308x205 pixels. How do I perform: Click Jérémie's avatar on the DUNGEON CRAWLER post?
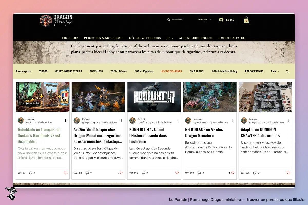[244, 121]
